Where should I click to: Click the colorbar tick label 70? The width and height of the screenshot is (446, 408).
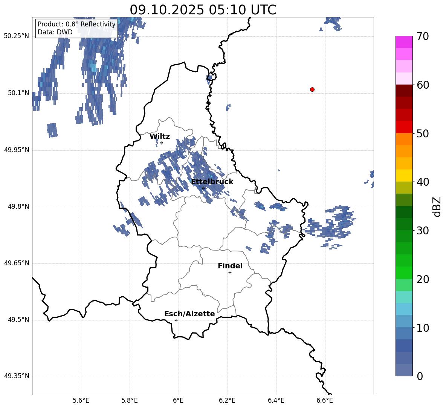[423, 36]
